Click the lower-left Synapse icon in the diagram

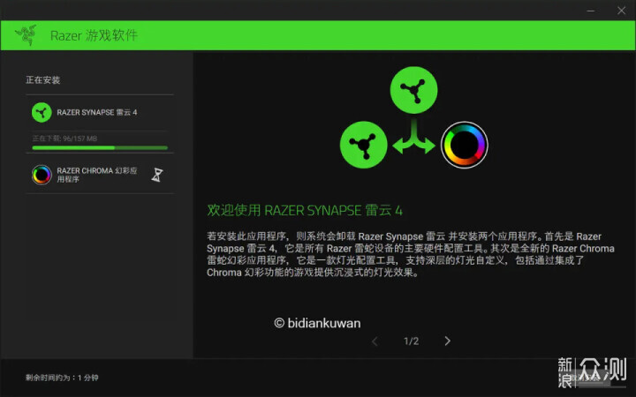pos(363,145)
